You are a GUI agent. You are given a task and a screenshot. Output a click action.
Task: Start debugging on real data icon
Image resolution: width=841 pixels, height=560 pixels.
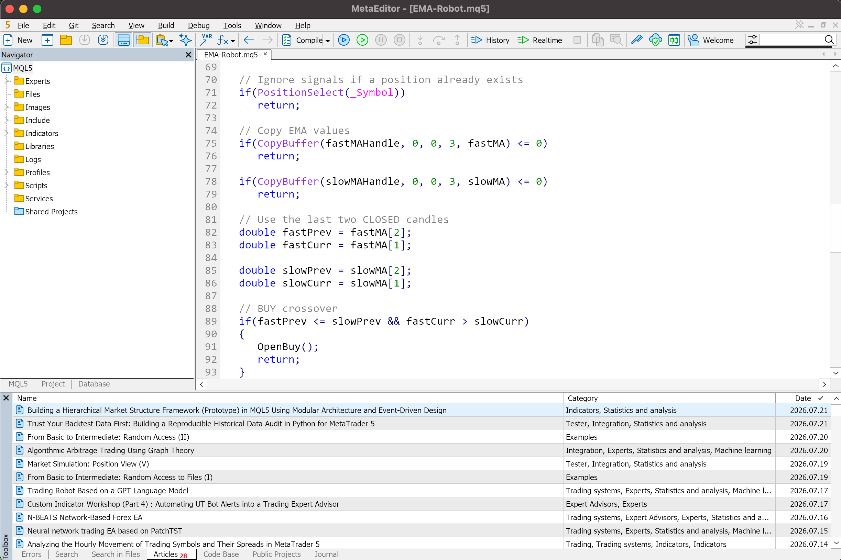point(343,40)
